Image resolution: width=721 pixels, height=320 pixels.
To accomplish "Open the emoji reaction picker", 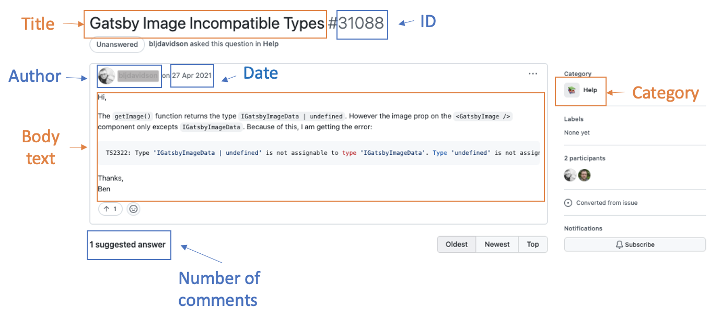I will [134, 209].
